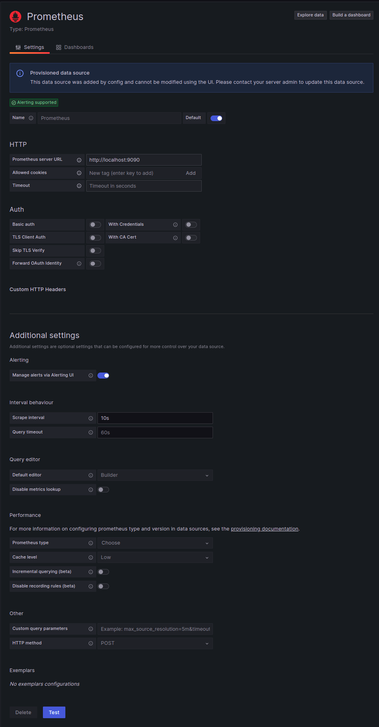The width and height of the screenshot is (379, 727).
Task: Click the Explore data button
Action: pyautogui.click(x=310, y=15)
